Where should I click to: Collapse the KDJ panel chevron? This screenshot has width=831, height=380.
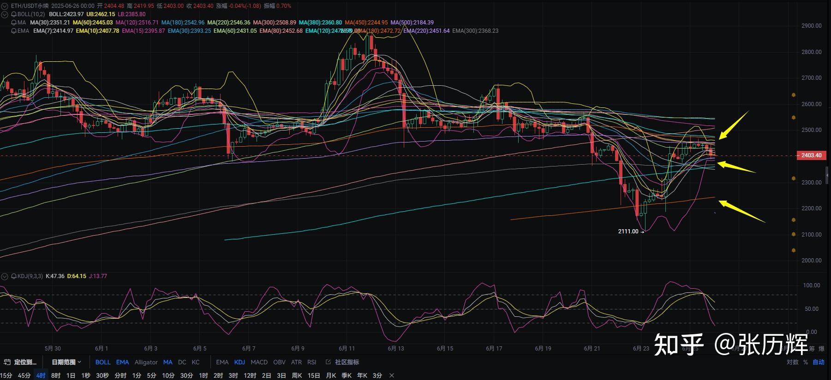pos(5,276)
